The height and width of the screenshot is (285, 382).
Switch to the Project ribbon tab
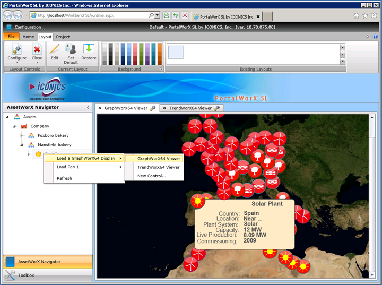click(63, 37)
